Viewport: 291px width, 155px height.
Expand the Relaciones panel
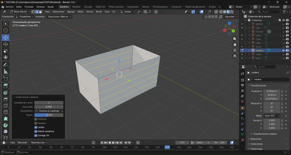256,139
